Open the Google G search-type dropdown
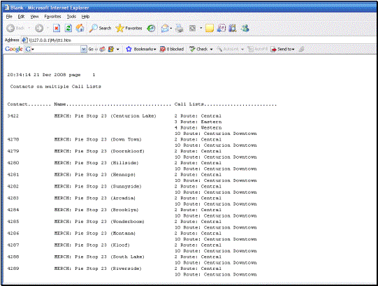 point(33,50)
